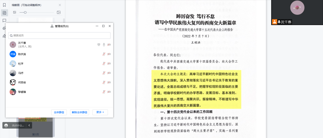Viewport: 323px width, 138px height.
Task: Collapse the chat bar with the chevron
Action: (x=29, y=125)
